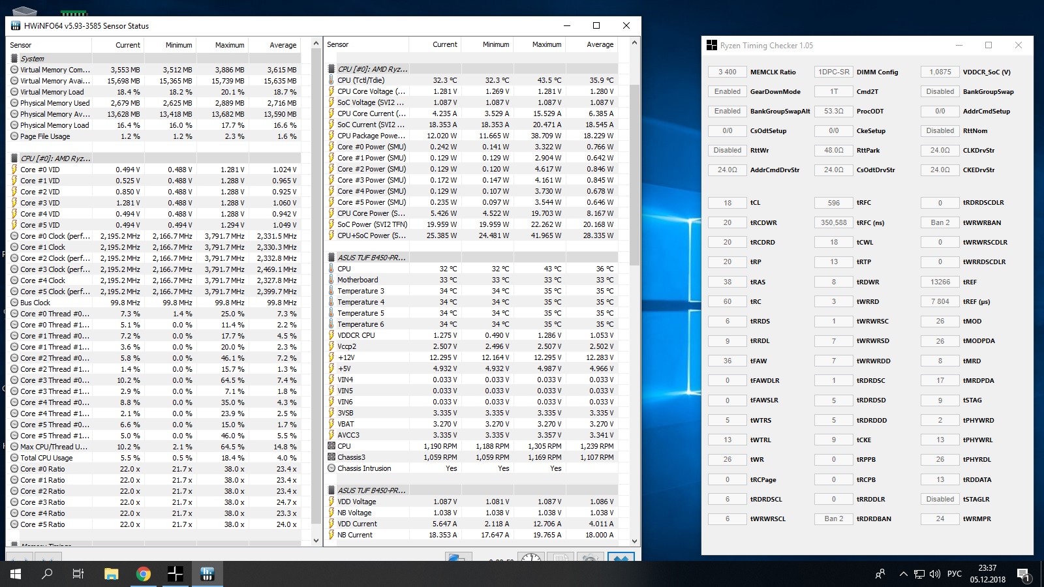Image resolution: width=1044 pixels, height=587 pixels.
Task: Open the clock showing 23:37
Action: coord(987,574)
